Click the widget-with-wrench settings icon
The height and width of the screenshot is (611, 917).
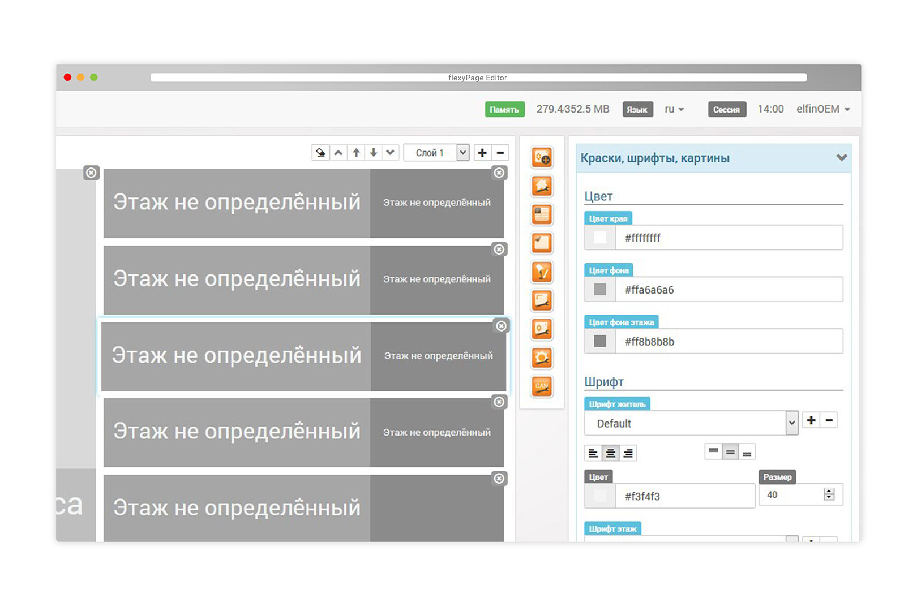pyautogui.click(x=542, y=329)
